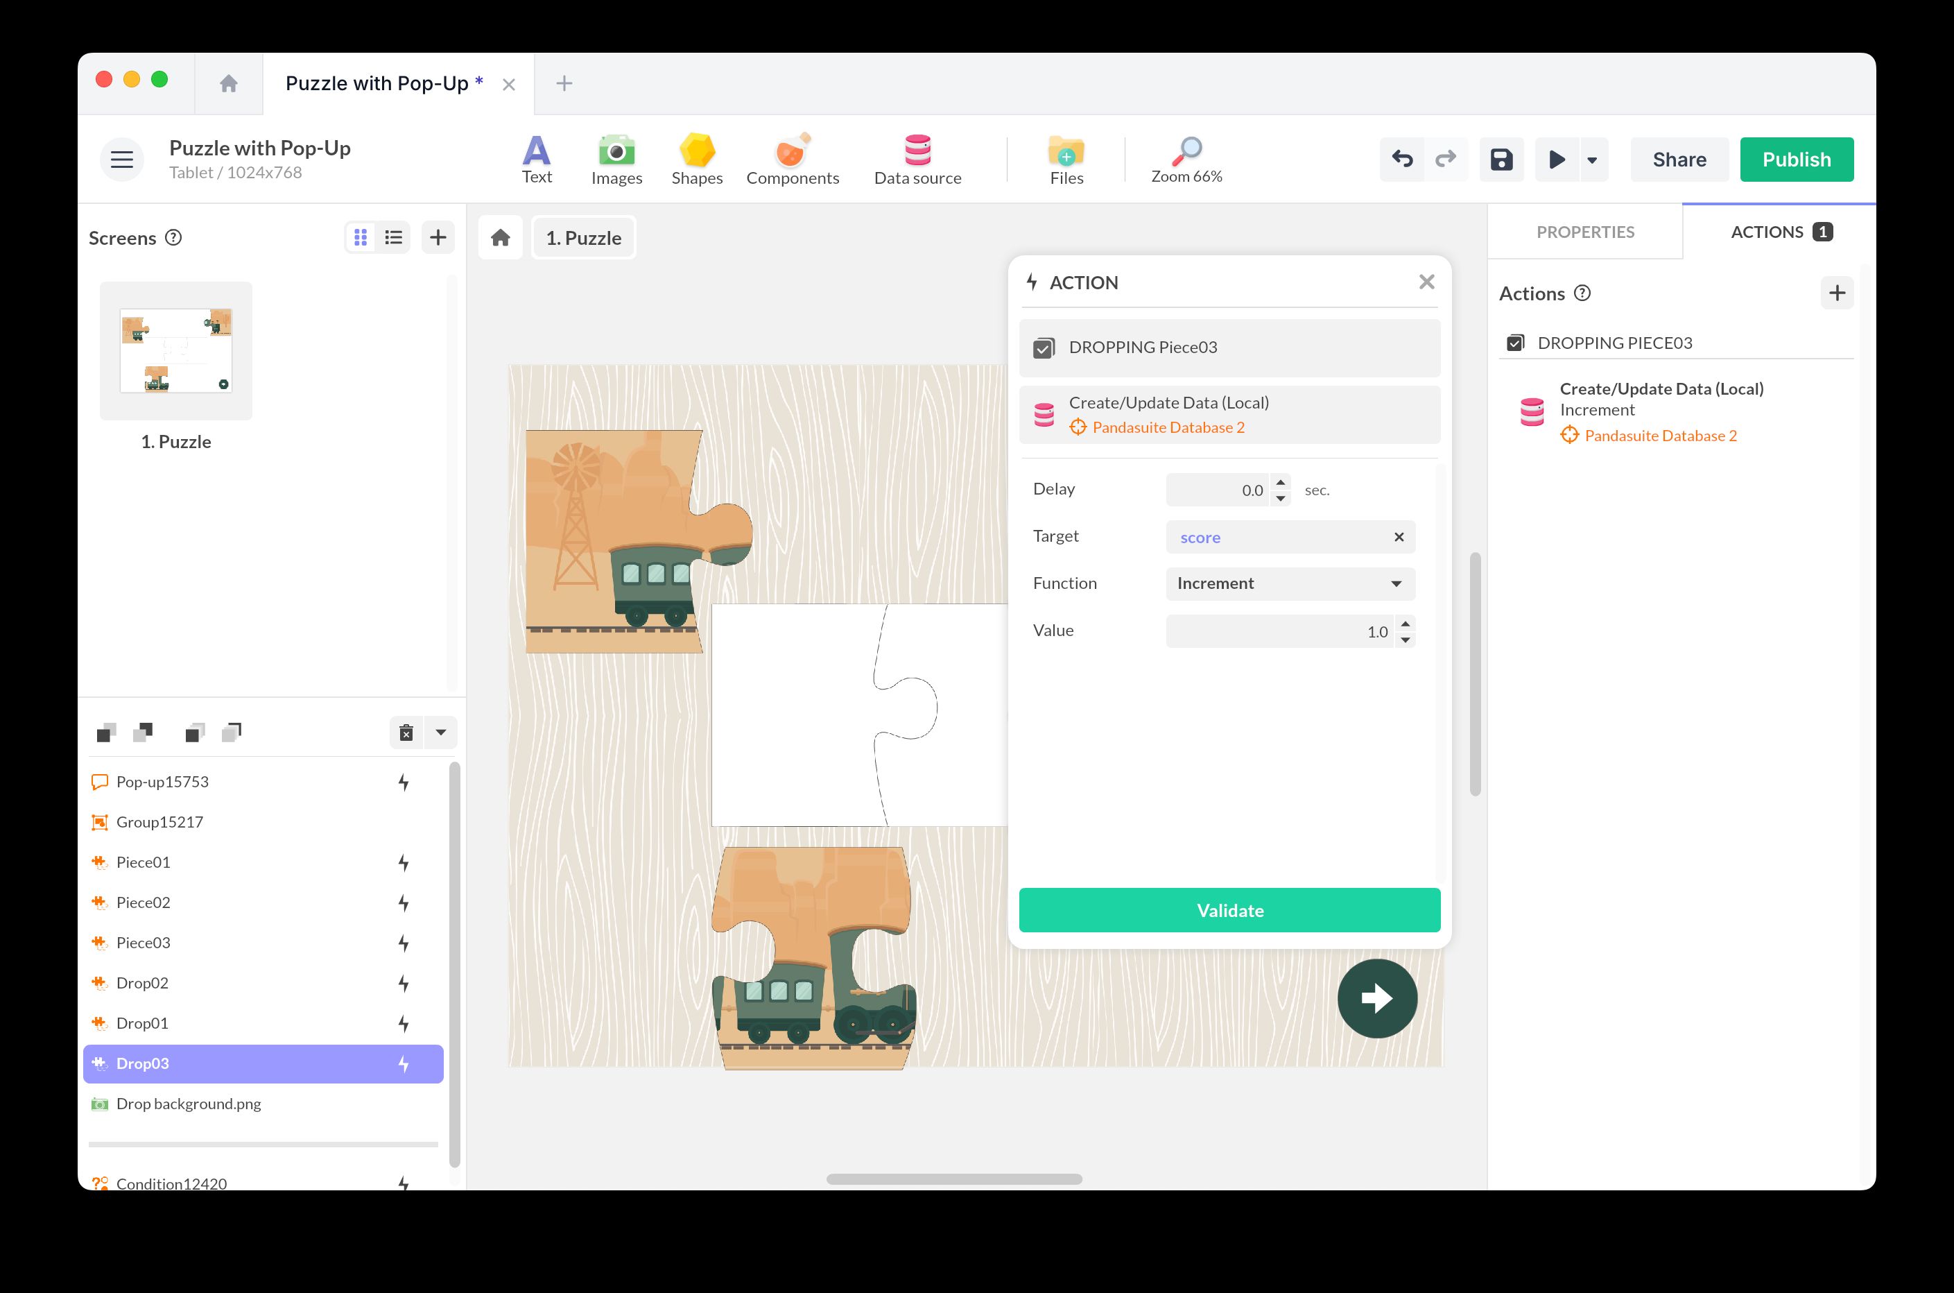Click the green Validate button

tap(1229, 910)
